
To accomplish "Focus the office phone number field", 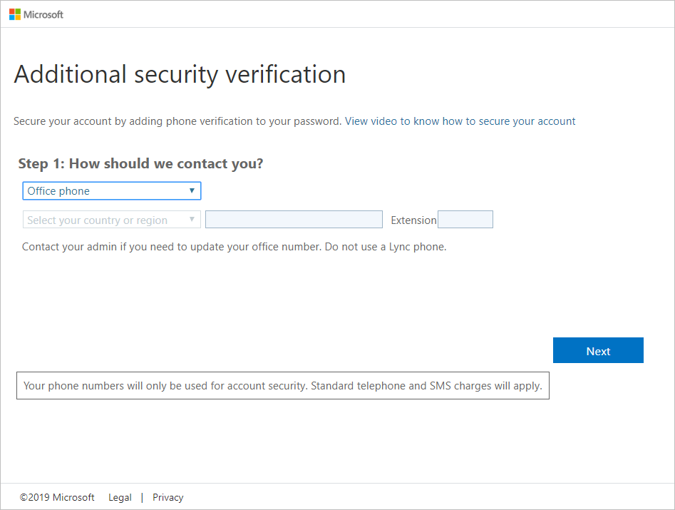I will tap(294, 220).
